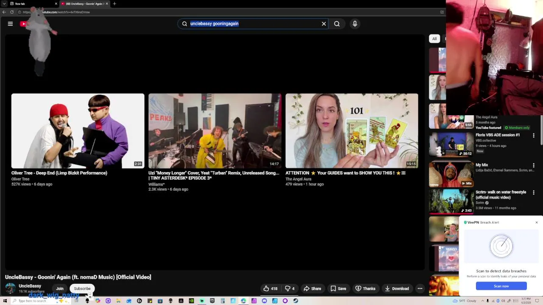Click the Windows taskbar search box
This screenshot has width=543, height=305.
point(41,301)
